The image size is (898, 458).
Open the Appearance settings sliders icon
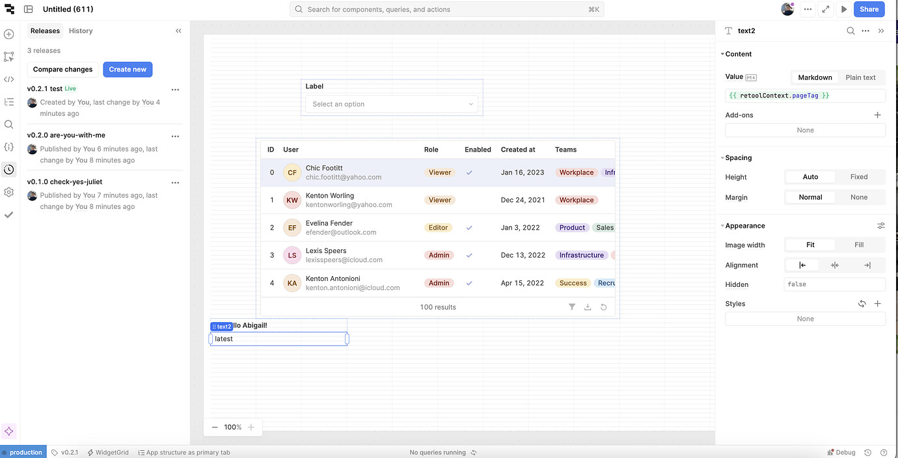point(881,226)
